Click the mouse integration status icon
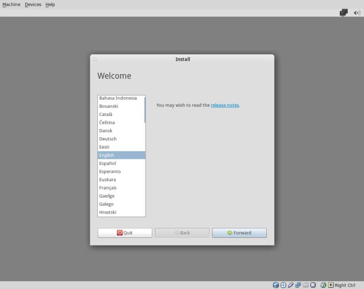 tap(323, 285)
